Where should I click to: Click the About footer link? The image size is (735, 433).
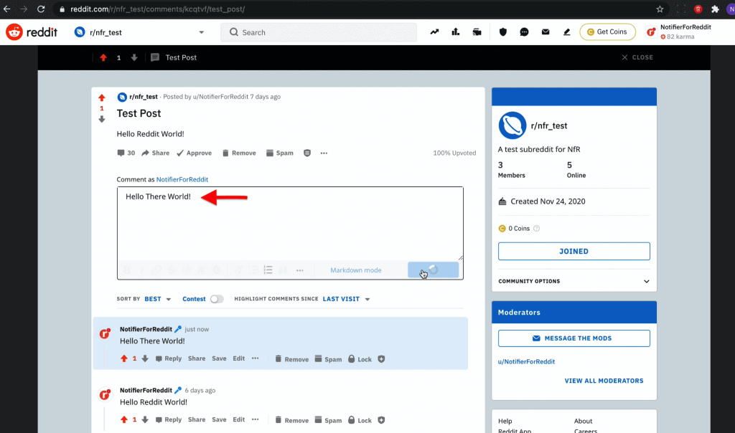583,422
